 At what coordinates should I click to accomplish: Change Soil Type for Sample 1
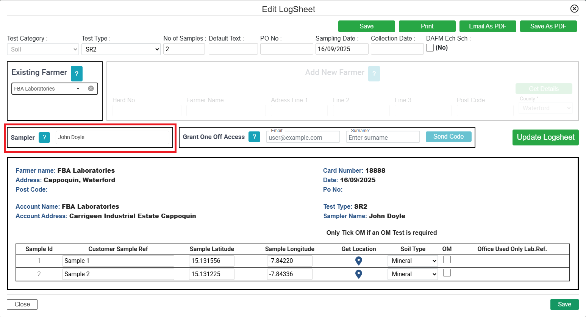coord(413,261)
